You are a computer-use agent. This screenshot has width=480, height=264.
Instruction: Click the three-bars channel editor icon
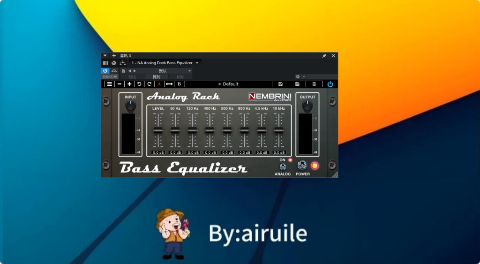coord(105,63)
